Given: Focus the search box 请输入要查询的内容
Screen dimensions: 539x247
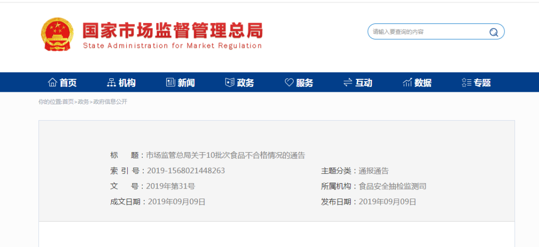Looking at the screenshot, I should pyautogui.click(x=427, y=32).
